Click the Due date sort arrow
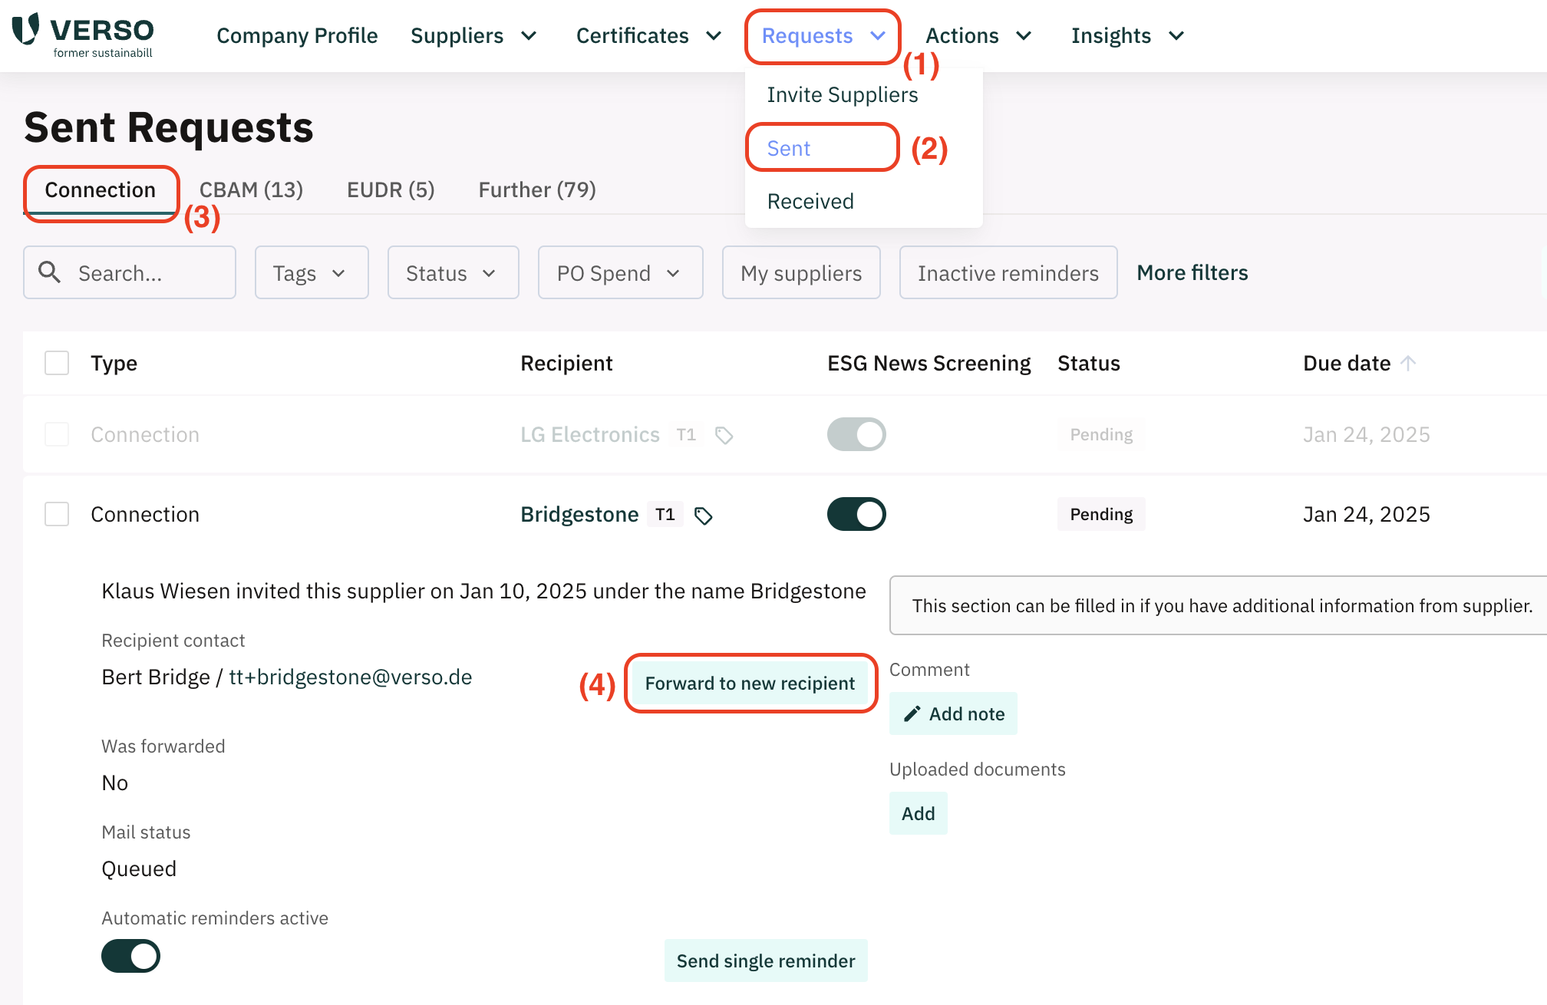 pyautogui.click(x=1408, y=363)
